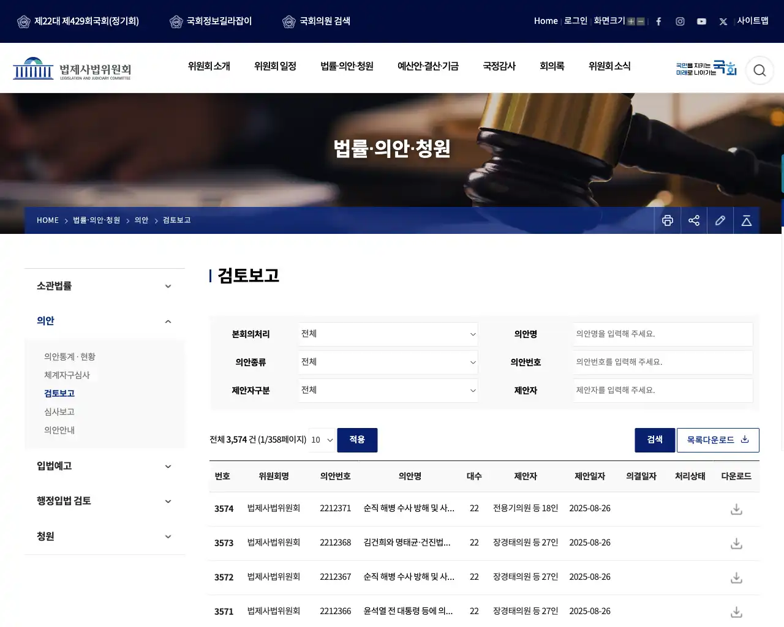Collapse the 의안 sidebar section
The image size is (784, 627).
(x=105, y=321)
